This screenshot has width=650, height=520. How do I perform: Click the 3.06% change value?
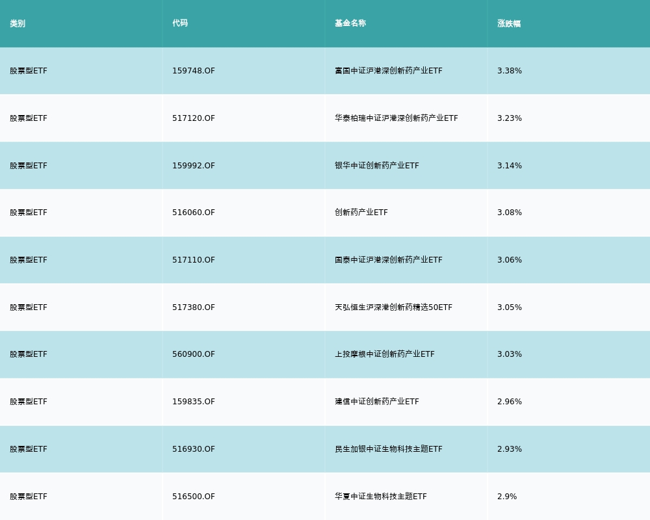click(x=510, y=260)
